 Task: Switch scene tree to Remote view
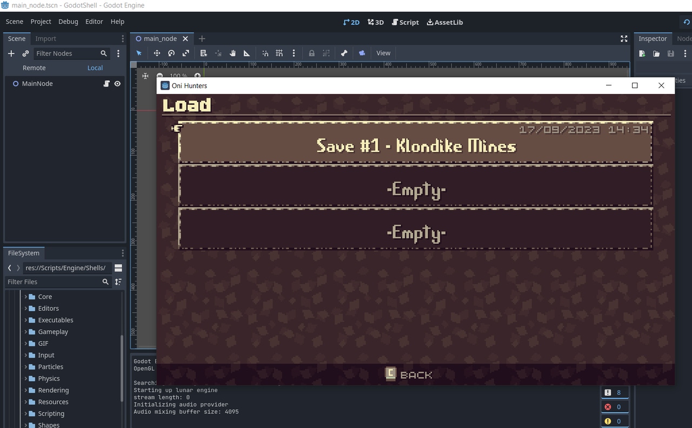34,68
